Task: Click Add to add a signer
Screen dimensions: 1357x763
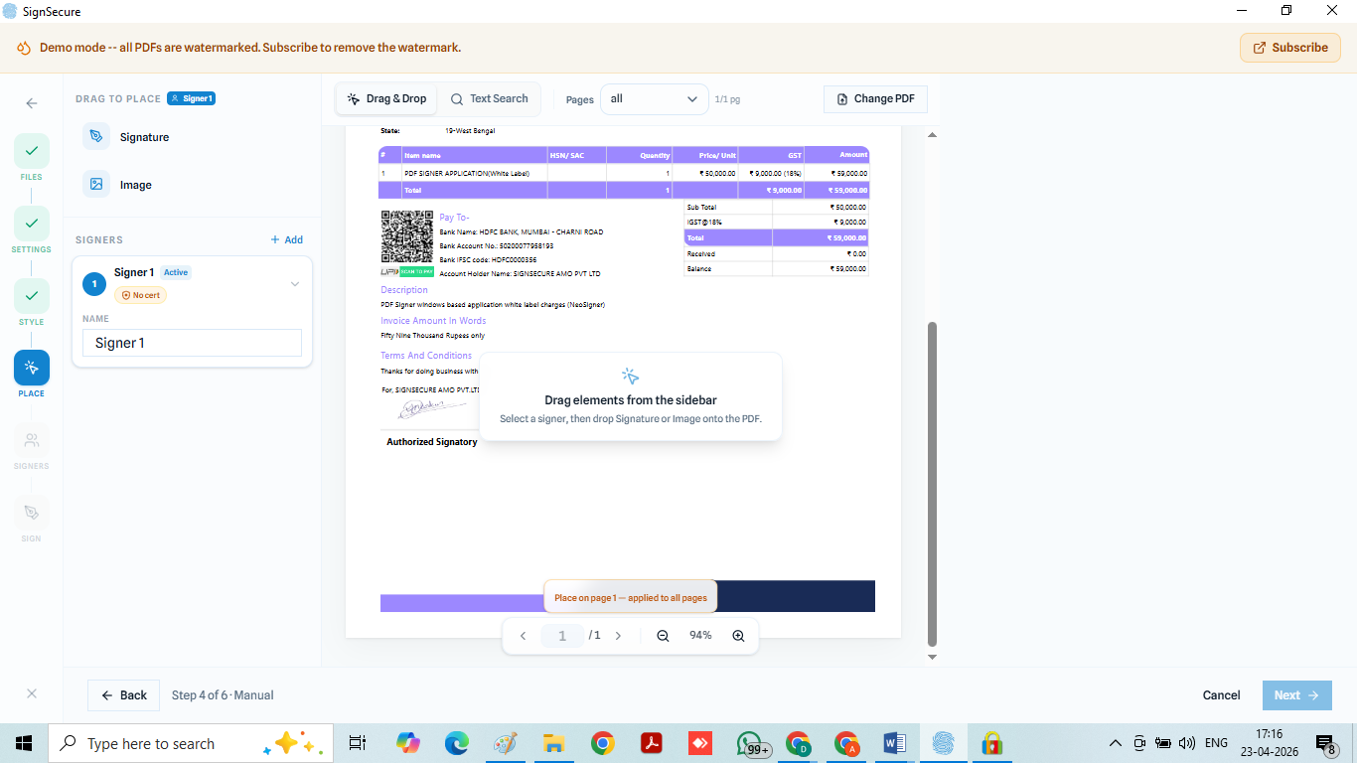Action: [287, 240]
